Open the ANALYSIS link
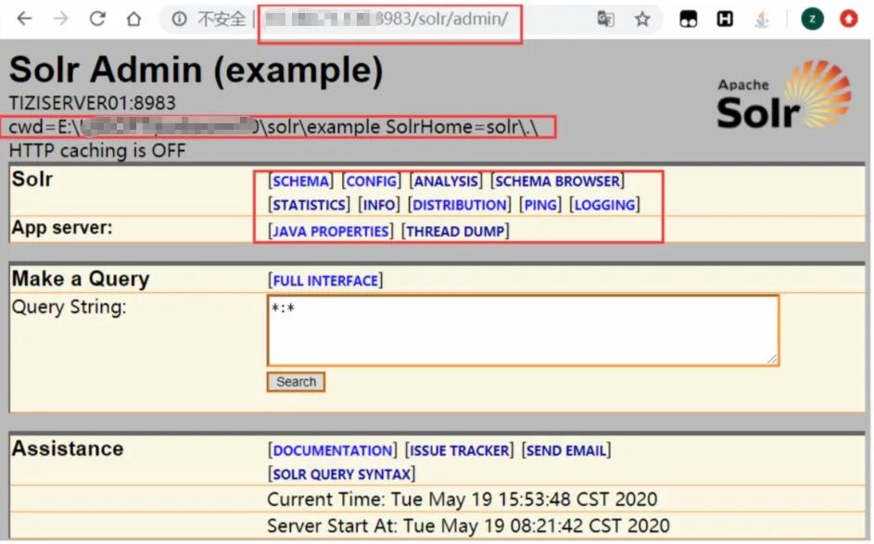The image size is (874, 544). (x=446, y=181)
